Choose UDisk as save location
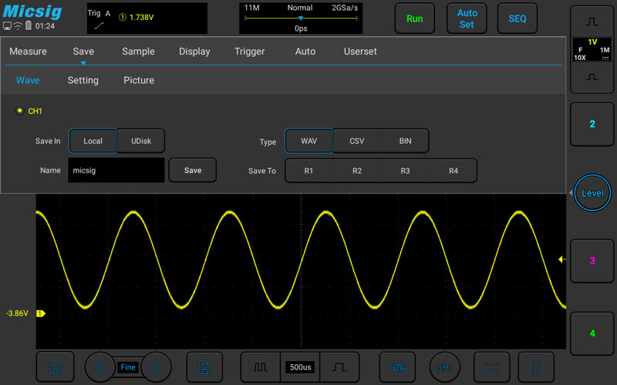The height and width of the screenshot is (385, 617). (141, 141)
